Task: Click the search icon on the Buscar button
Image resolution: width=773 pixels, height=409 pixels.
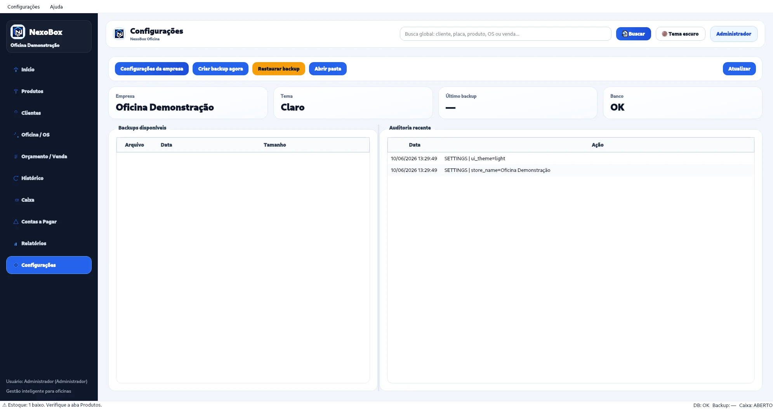Action: click(x=625, y=34)
